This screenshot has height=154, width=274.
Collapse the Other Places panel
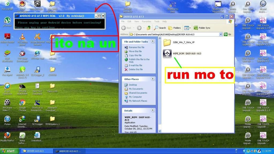click(x=153, y=79)
